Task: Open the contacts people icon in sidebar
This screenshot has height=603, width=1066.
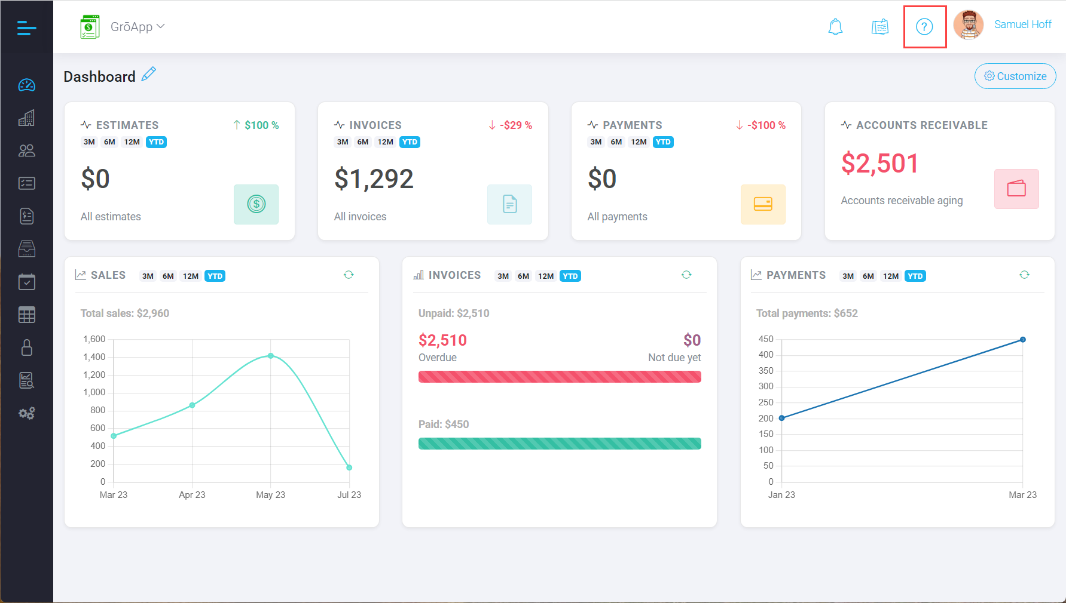Action: [26, 150]
